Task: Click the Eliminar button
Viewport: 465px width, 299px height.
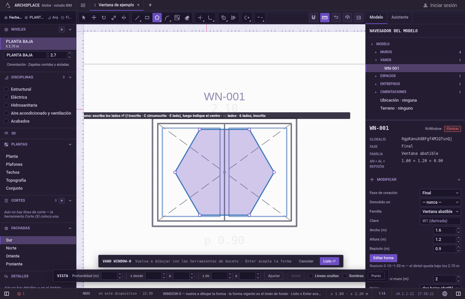Action: click(453, 129)
